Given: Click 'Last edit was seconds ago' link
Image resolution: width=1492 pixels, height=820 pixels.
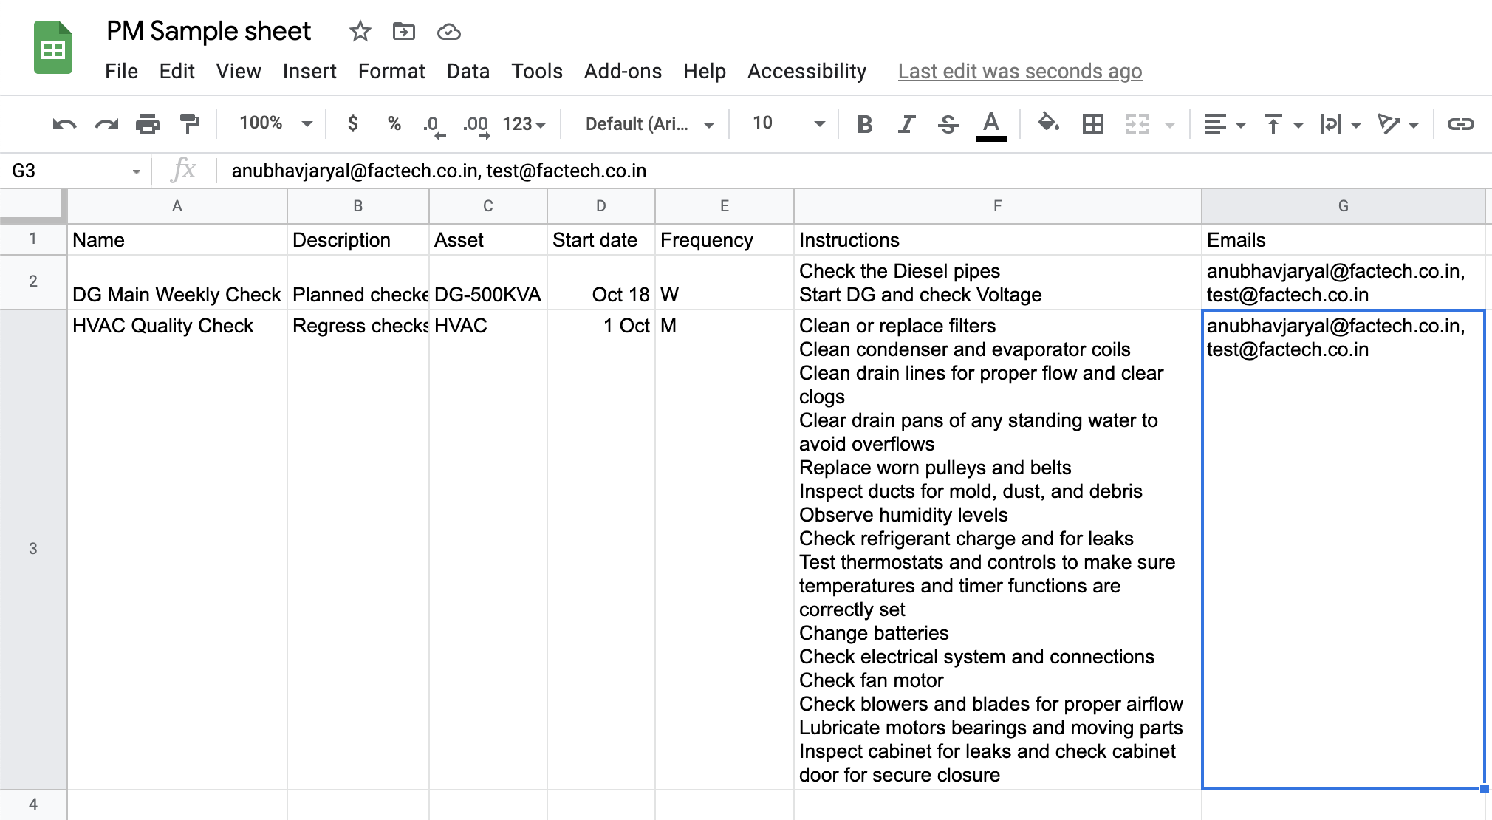Looking at the screenshot, I should tap(1020, 72).
